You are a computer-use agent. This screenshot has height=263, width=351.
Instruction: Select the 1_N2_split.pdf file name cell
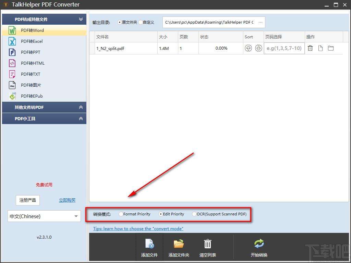(x=126, y=48)
